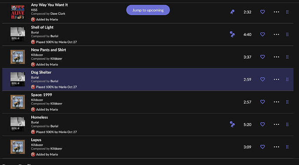Viewport: 299px width, 165px height.
Task: Select the New Pants and Shirt album art
Action: (17, 57)
